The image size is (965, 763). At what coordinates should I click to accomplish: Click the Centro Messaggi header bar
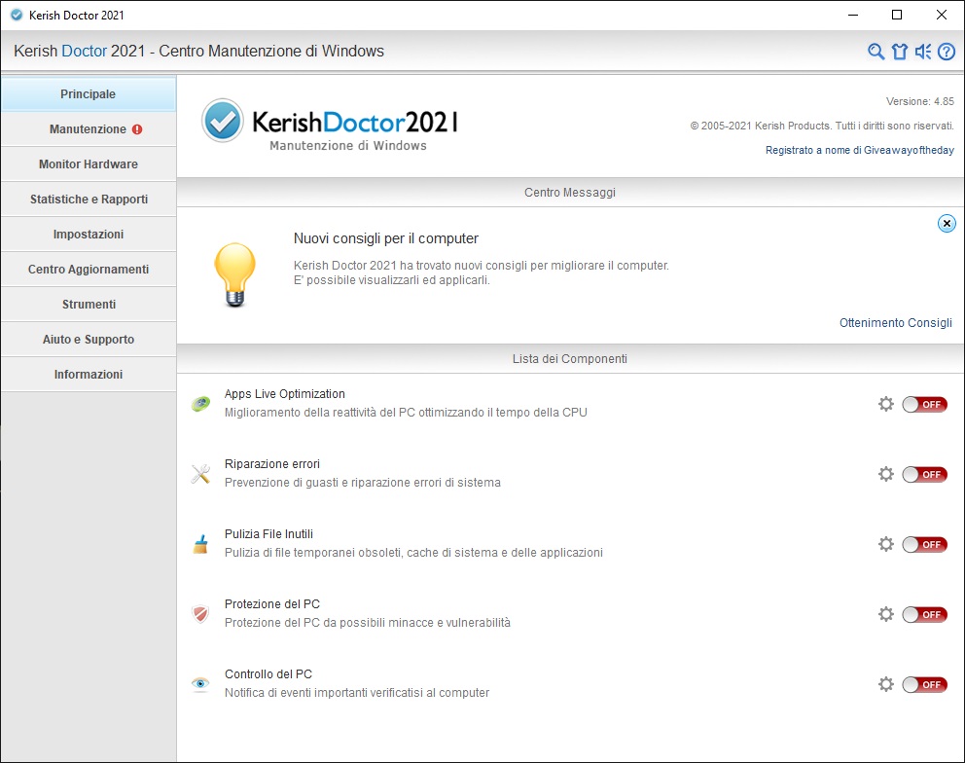click(570, 192)
